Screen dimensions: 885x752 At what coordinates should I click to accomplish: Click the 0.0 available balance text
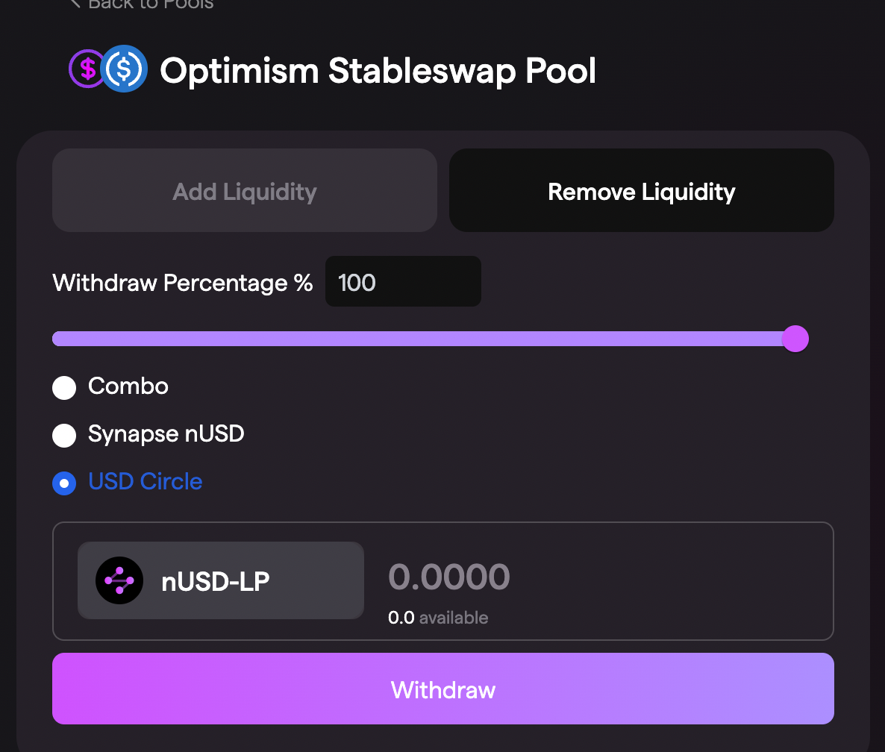pos(438,617)
